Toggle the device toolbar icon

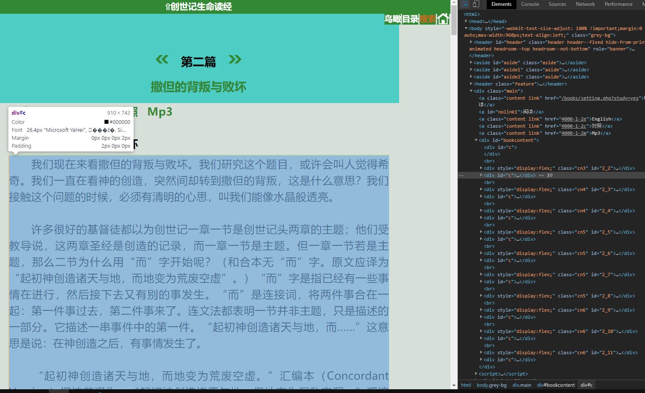476,4
